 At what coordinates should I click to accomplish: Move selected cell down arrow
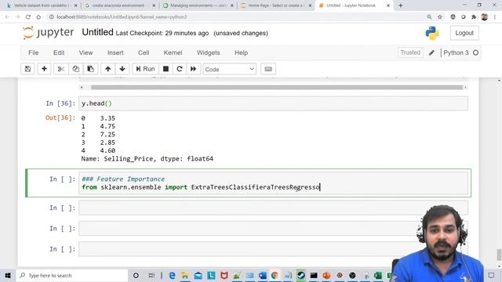(122, 69)
